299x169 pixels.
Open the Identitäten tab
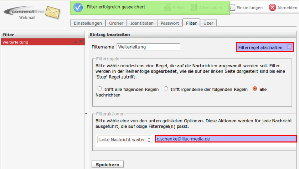pos(142,23)
